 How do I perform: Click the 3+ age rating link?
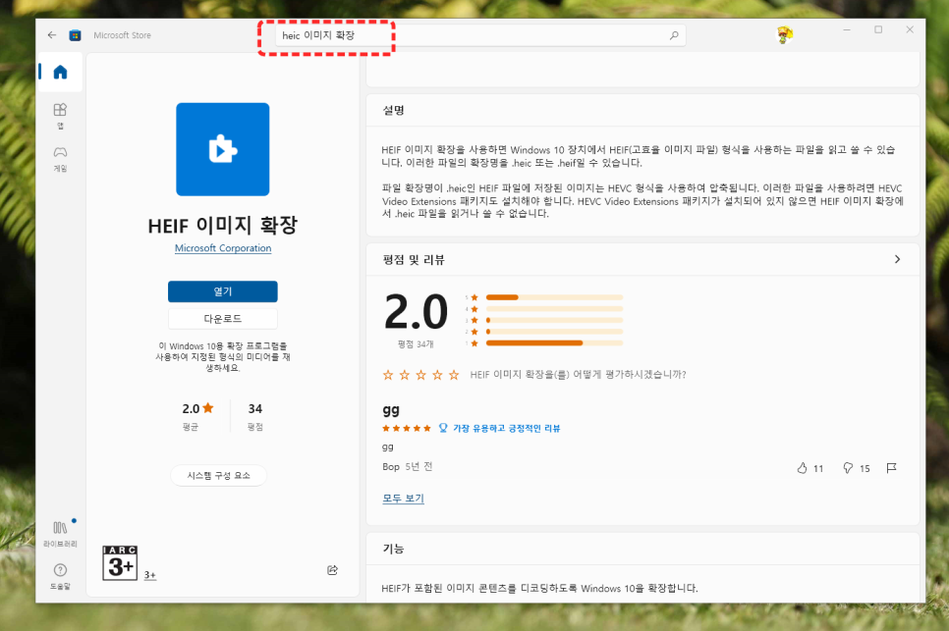(x=150, y=575)
